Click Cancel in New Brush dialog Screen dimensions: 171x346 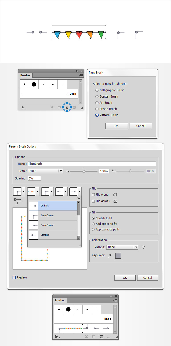click(141, 126)
